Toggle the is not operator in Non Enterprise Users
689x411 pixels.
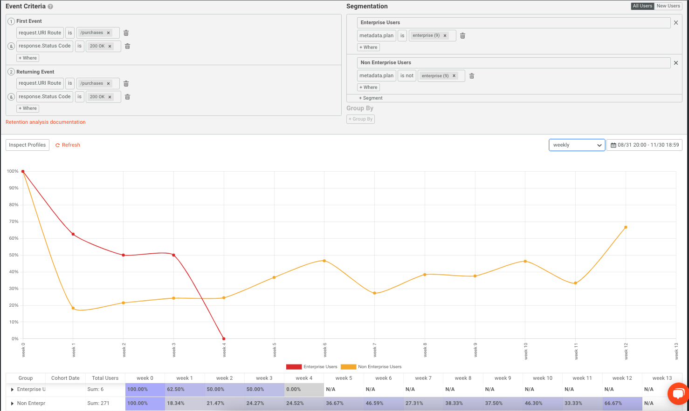[x=407, y=75]
